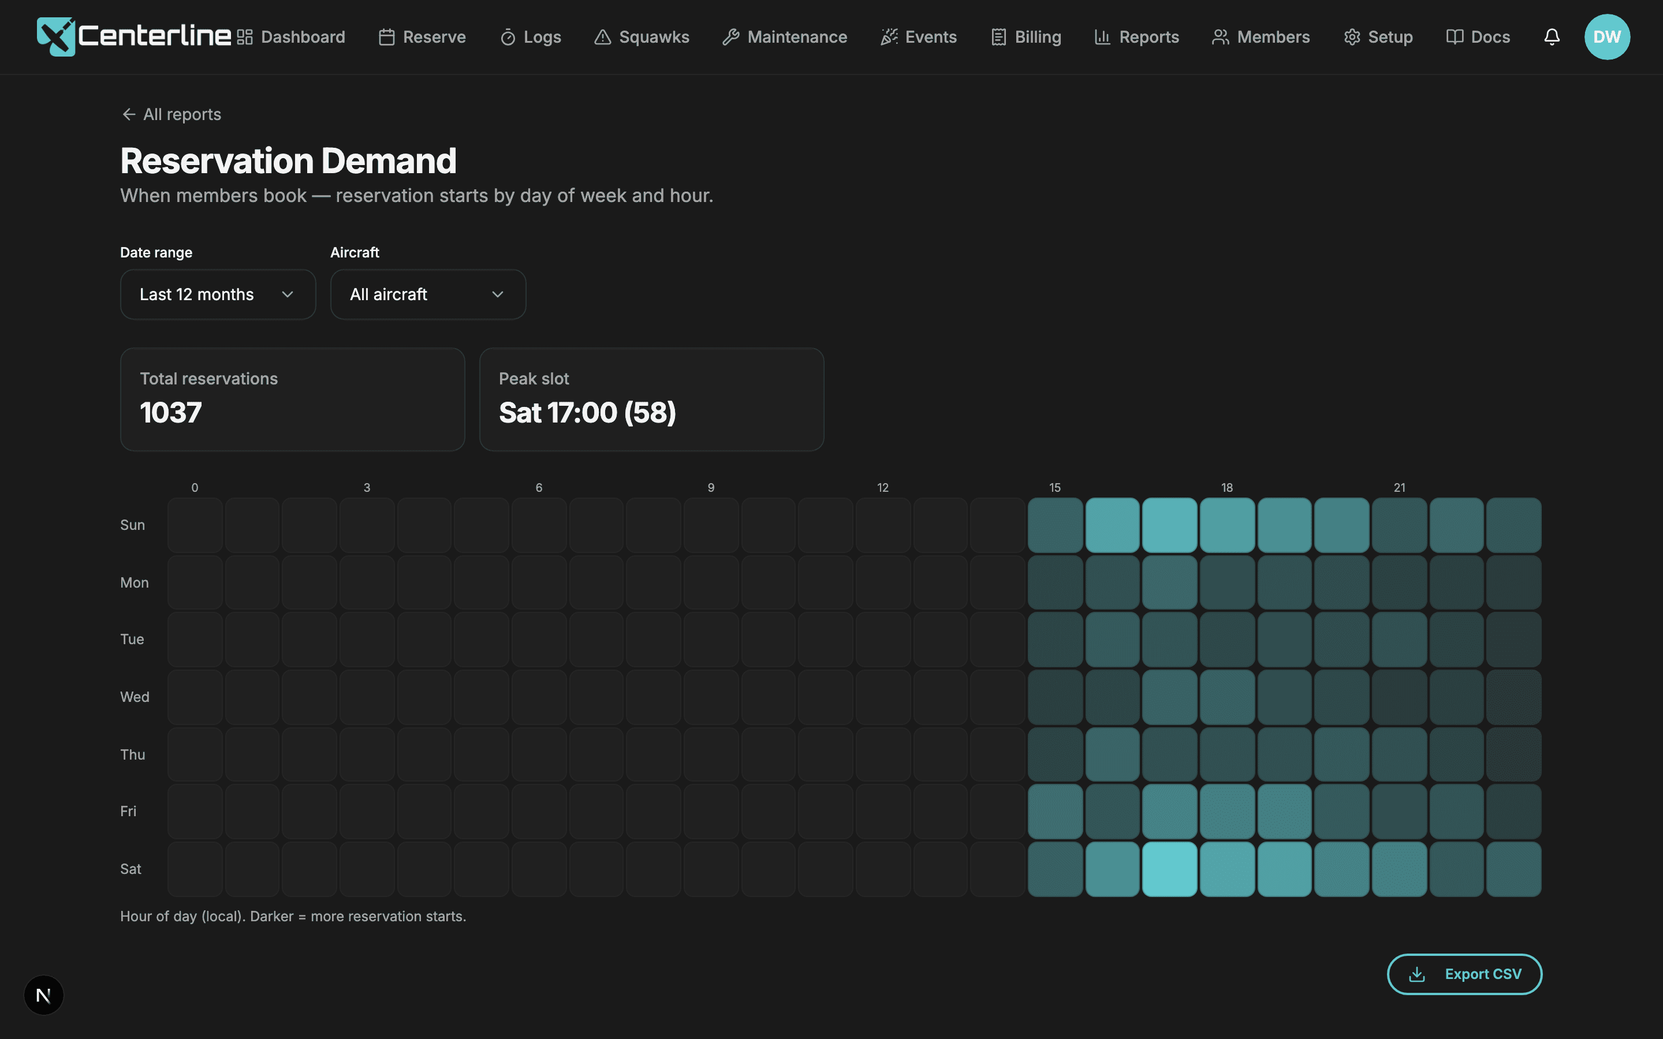
Task: Select the Reports nav label
Action: point(1149,37)
